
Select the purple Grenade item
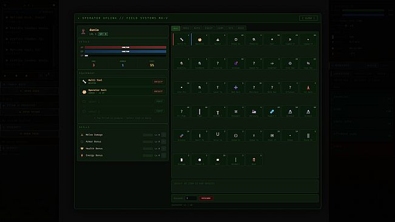(x=236, y=64)
